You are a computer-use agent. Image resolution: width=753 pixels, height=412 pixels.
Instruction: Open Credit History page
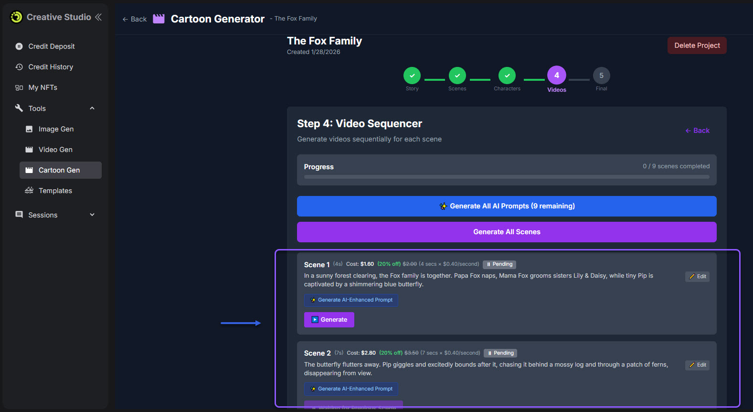[x=50, y=67]
